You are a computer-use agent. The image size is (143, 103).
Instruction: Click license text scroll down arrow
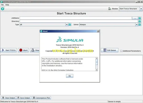(97, 70)
